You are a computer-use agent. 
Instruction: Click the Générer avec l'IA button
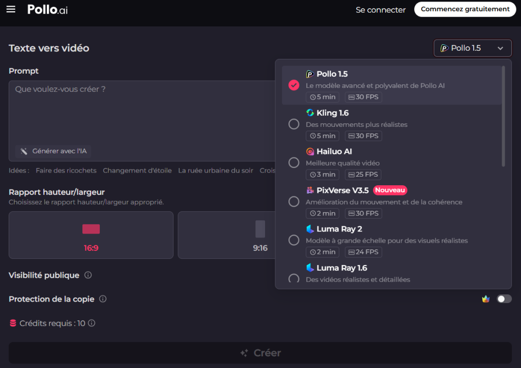[x=53, y=151]
